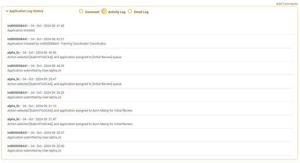
Task: Click the Comment label text
Action: 92,12
